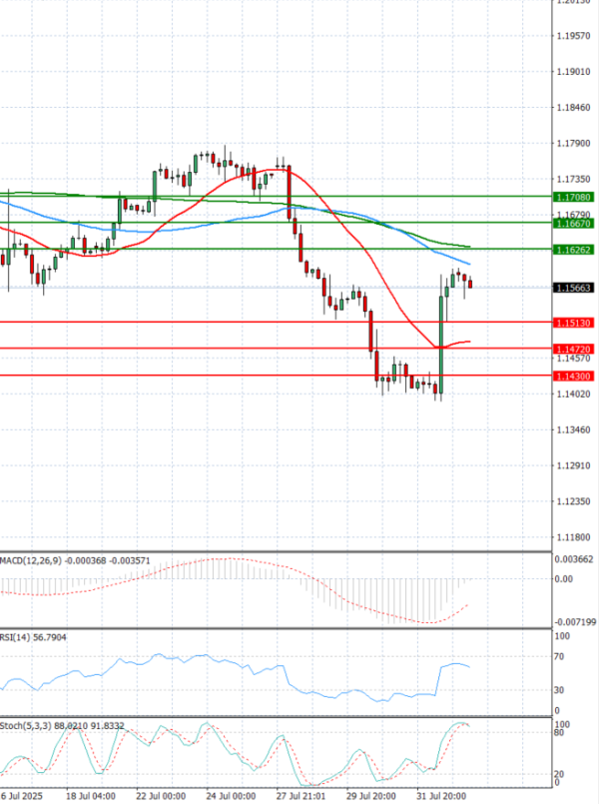Click the RSI scale level 30
This screenshot has width=599, height=804.
(x=559, y=690)
